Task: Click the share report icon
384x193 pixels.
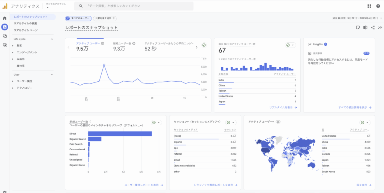Action: coord(373,27)
